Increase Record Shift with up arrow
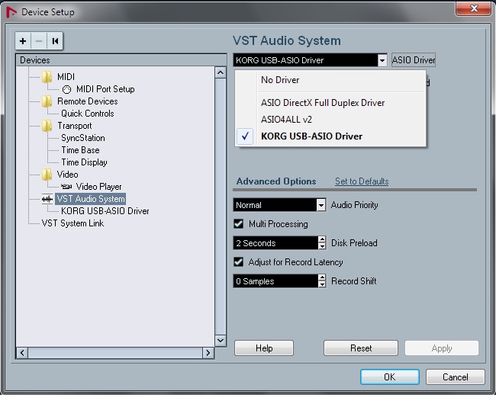The image size is (496, 407). point(322,277)
